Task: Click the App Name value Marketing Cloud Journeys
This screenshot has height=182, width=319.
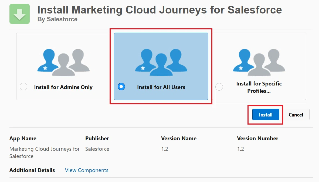Action: (45, 153)
